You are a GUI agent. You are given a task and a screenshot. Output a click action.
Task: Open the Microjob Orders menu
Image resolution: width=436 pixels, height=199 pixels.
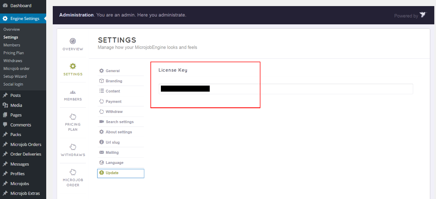26,145
